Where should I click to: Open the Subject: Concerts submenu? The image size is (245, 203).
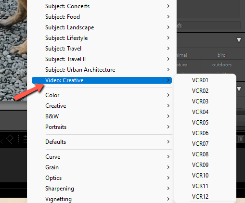click(x=102, y=6)
